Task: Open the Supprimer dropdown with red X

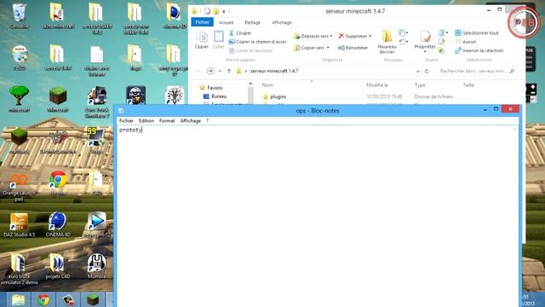Action: [x=355, y=36]
